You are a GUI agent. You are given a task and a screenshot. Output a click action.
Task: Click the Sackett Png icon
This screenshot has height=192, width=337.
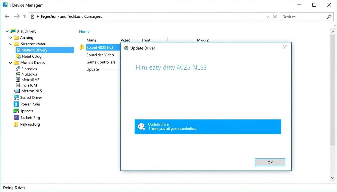(x=16, y=117)
